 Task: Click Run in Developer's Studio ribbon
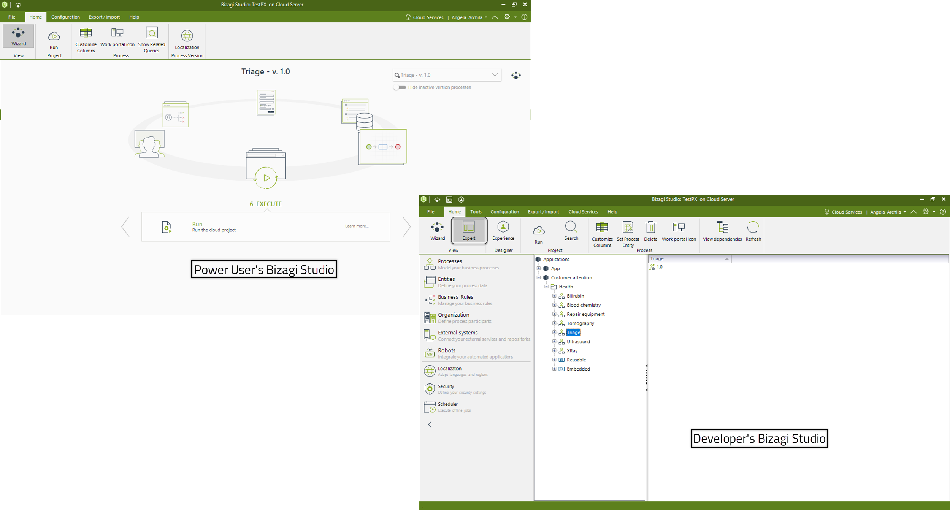539,234
